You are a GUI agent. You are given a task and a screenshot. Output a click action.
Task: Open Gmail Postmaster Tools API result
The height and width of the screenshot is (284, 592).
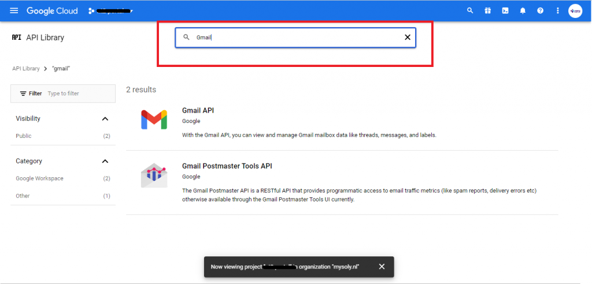coord(227,166)
